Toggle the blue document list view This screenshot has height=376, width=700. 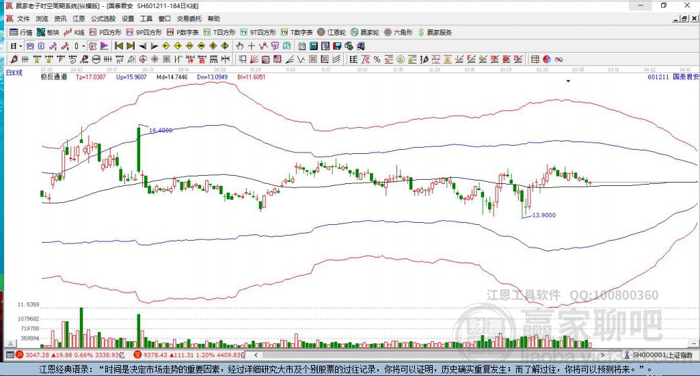click(41, 46)
